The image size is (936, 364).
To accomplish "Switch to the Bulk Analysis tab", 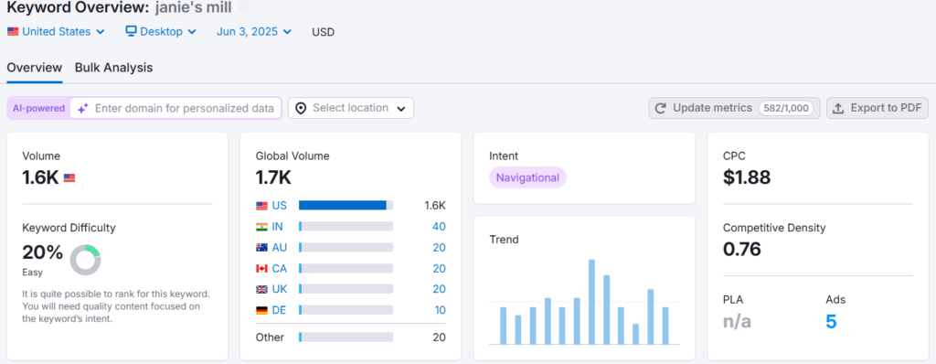I will tap(113, 68).
